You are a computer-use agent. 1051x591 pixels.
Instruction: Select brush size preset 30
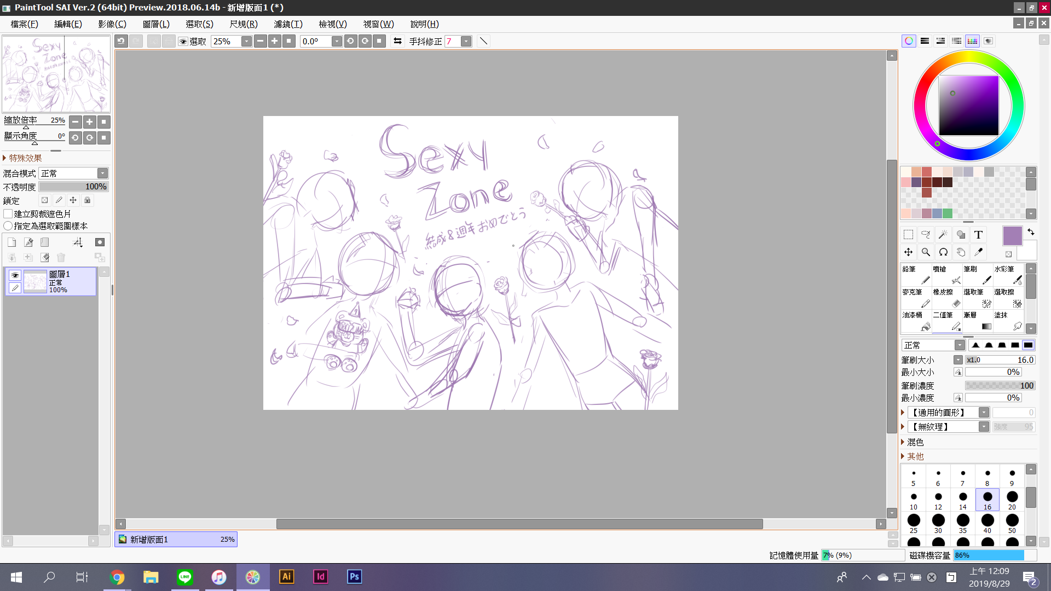pos(938,523)
